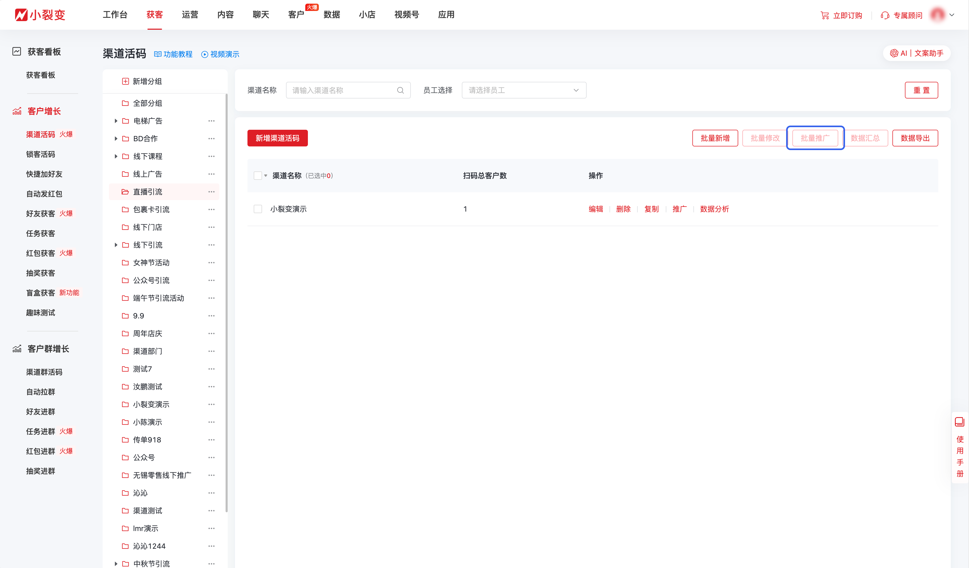Open the 运营 menu item

(x=190, y=15)
